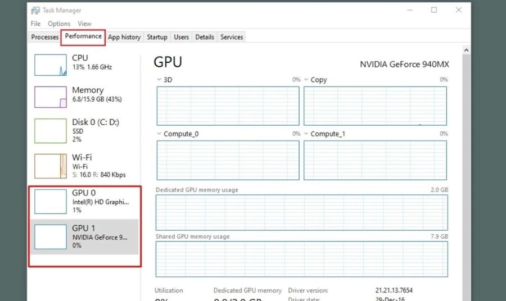Open the 3D engine graph dropdown

(x=159, y=79)
